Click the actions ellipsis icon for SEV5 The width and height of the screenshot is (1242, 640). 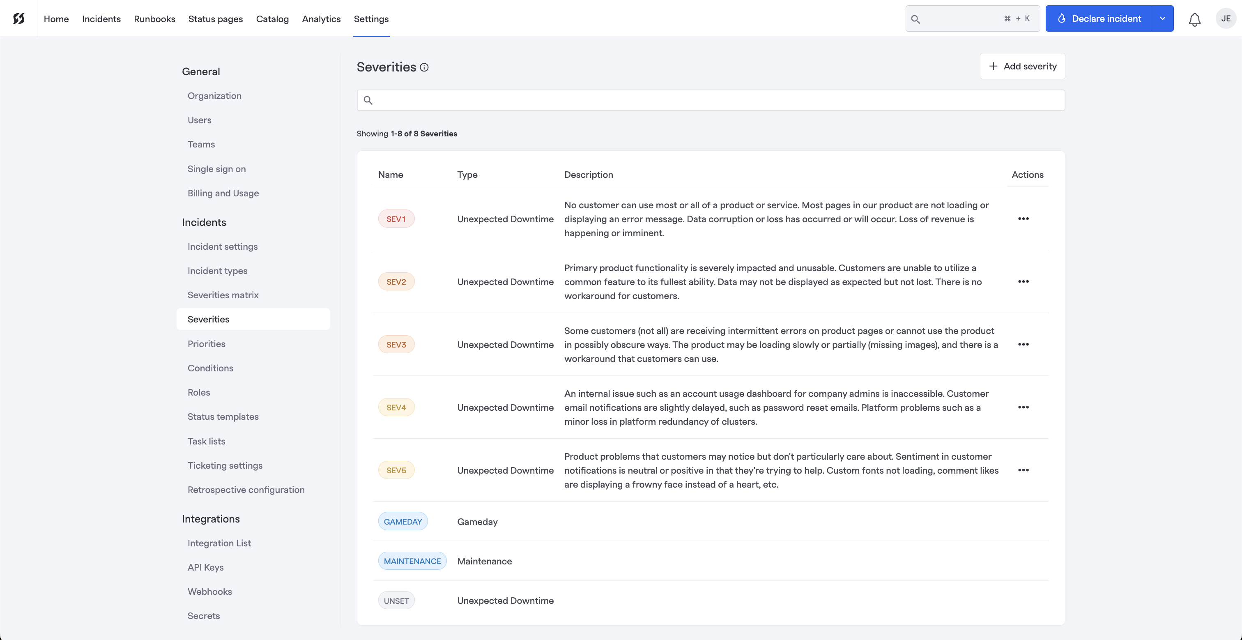click(x=1023, y=470)
